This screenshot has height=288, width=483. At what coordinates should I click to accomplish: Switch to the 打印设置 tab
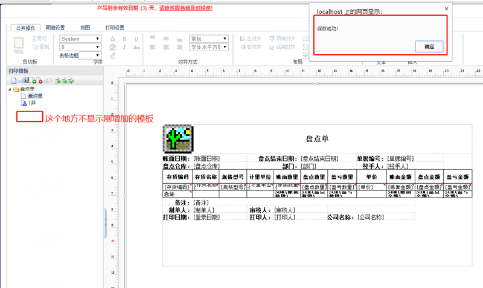(115, 28)
